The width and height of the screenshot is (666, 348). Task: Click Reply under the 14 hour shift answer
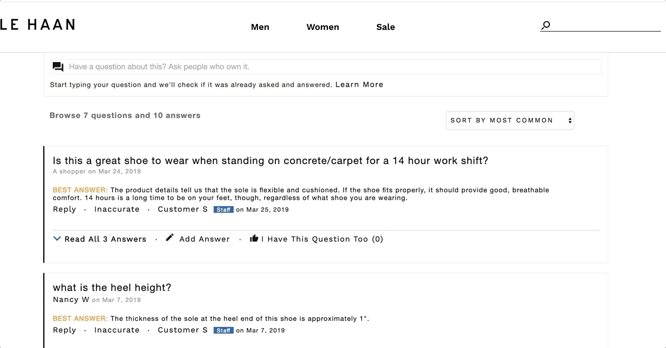[64, 209]
